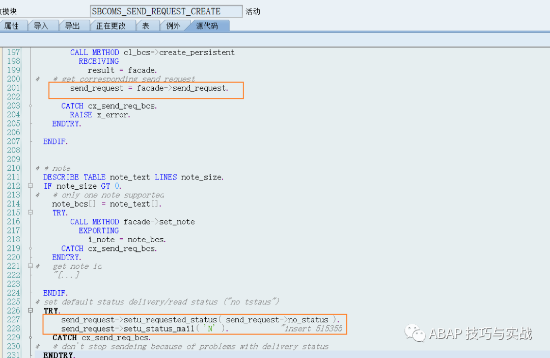The height and width of the screenshot is (358, 550).
Task: Switch to the 导出 tab
Action: click(x=73, y=25)
